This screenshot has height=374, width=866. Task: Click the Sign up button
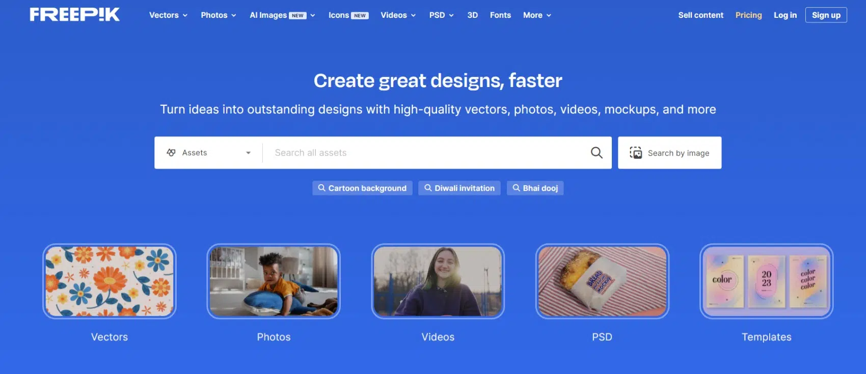pyautogui.click(x=826, y=15)
